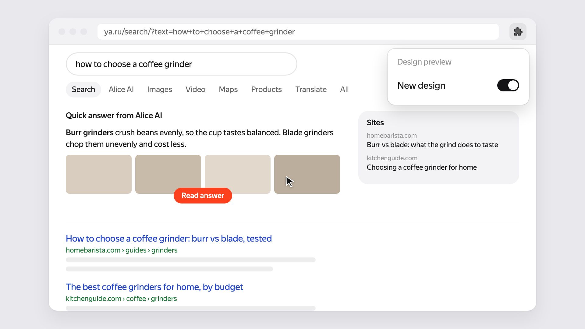
Task: Open result 'How to choose a coffee grinder: burr vs blade, tested'
Action: [x=169, y=239]
